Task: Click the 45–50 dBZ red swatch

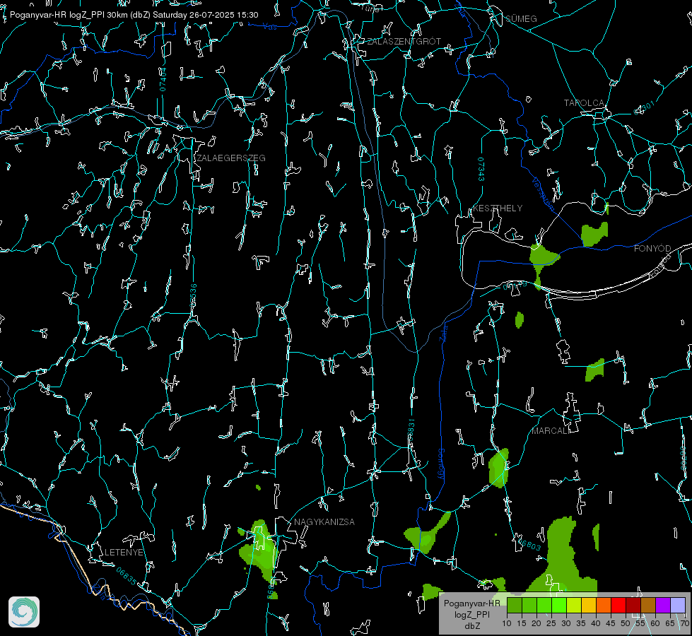Action: point(618,605)
